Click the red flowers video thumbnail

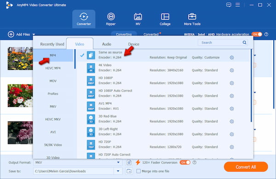(20, 96)
